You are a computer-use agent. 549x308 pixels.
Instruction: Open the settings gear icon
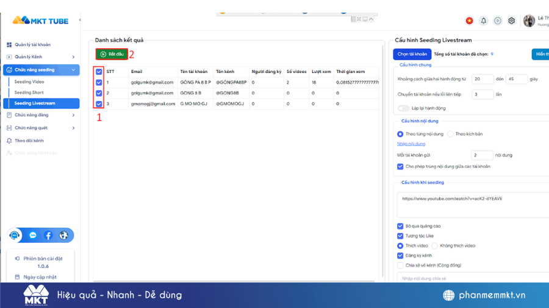click(512, 21)
